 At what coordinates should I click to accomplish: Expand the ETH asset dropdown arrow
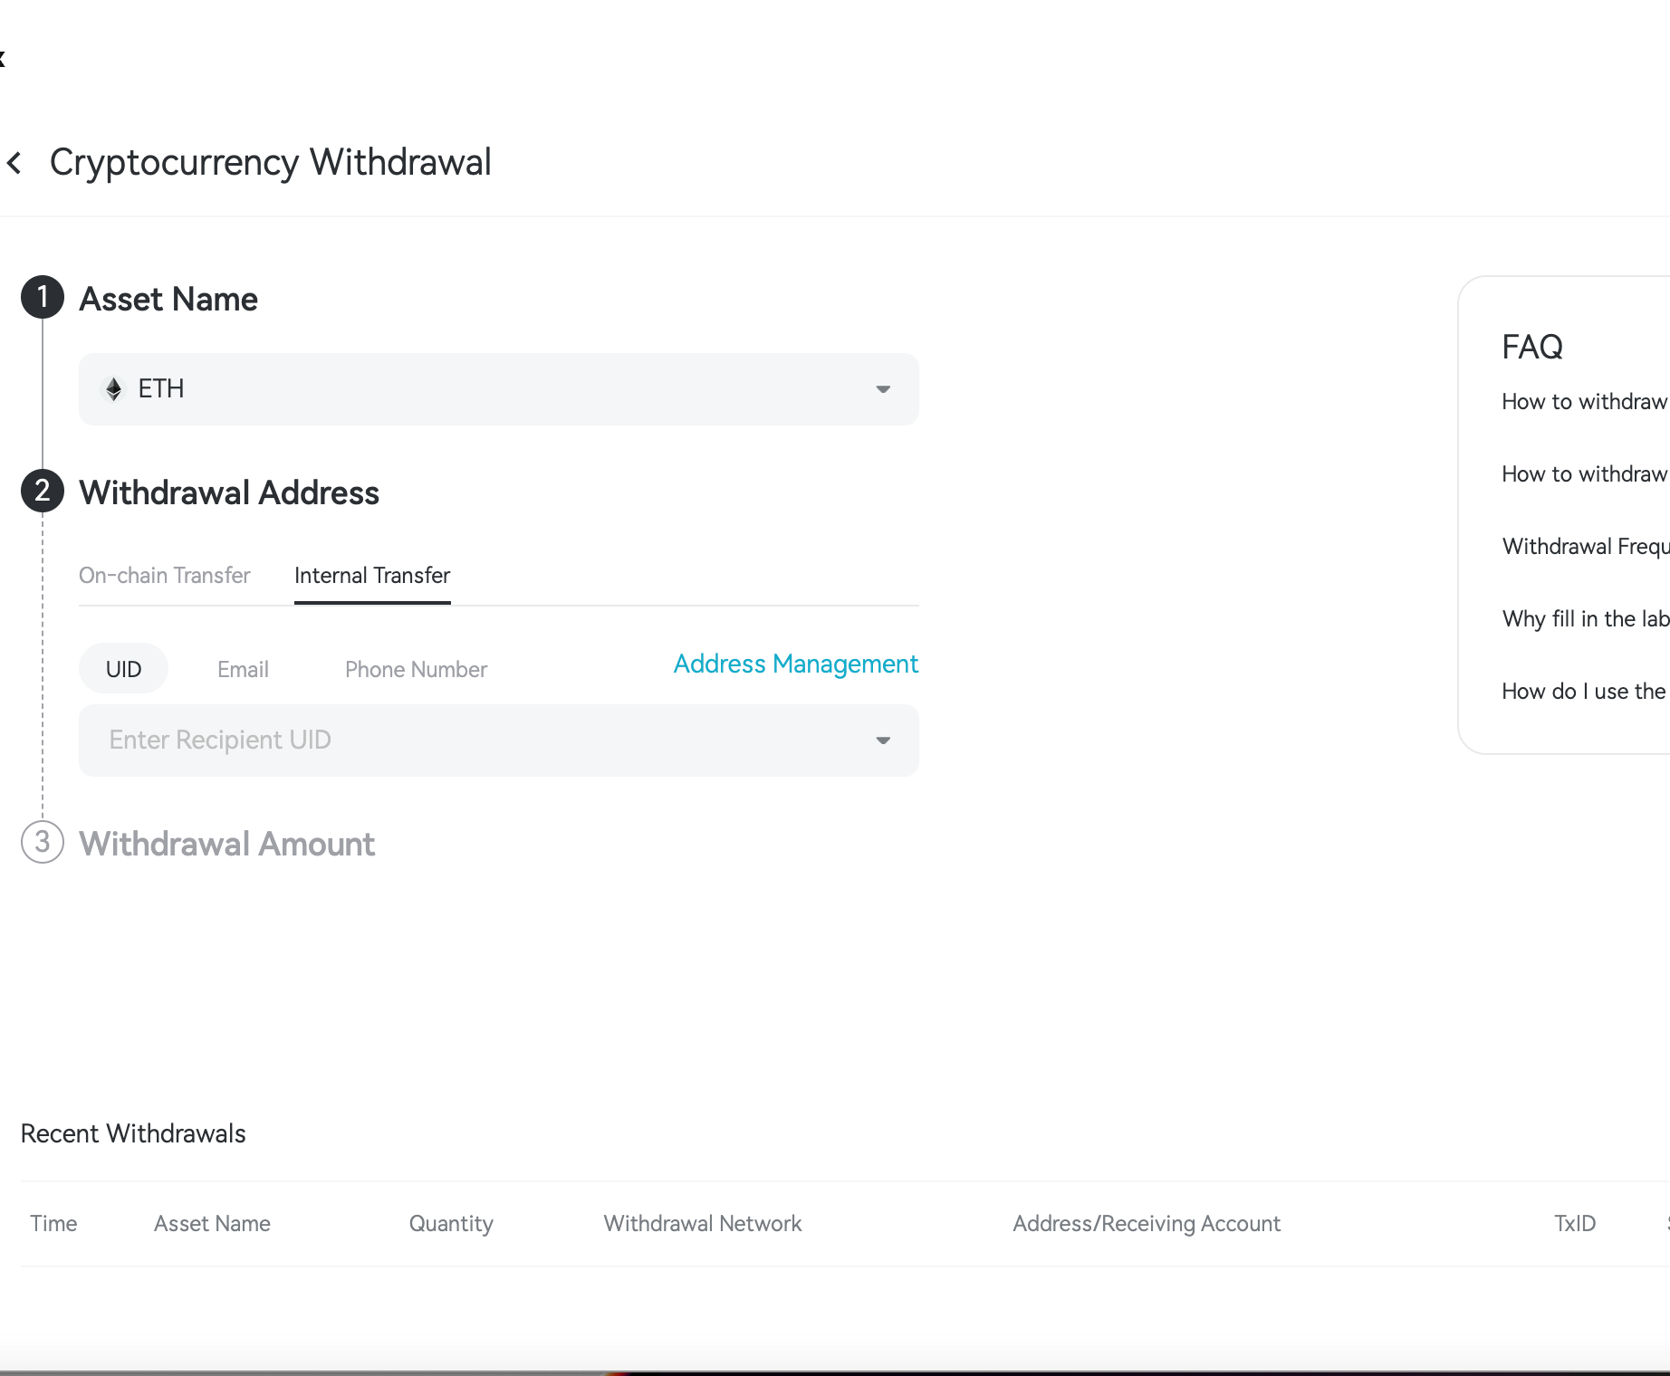point(883,389)
